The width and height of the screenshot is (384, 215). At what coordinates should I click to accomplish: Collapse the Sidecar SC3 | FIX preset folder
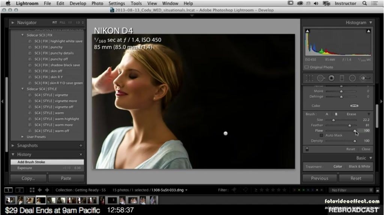point(22,35)
